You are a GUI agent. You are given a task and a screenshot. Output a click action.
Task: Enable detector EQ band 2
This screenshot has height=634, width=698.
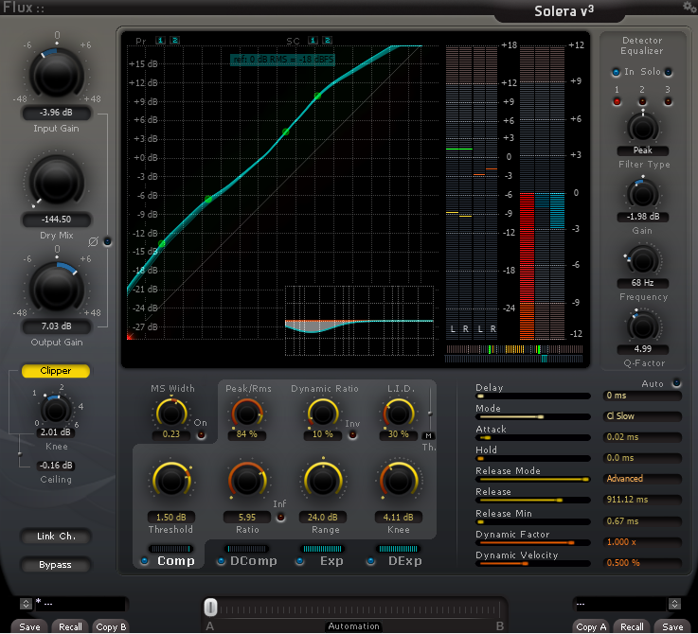tap(642, 102)
